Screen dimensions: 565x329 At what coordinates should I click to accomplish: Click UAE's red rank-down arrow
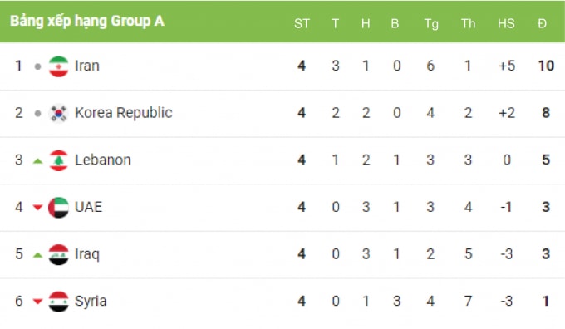point(38,207)
